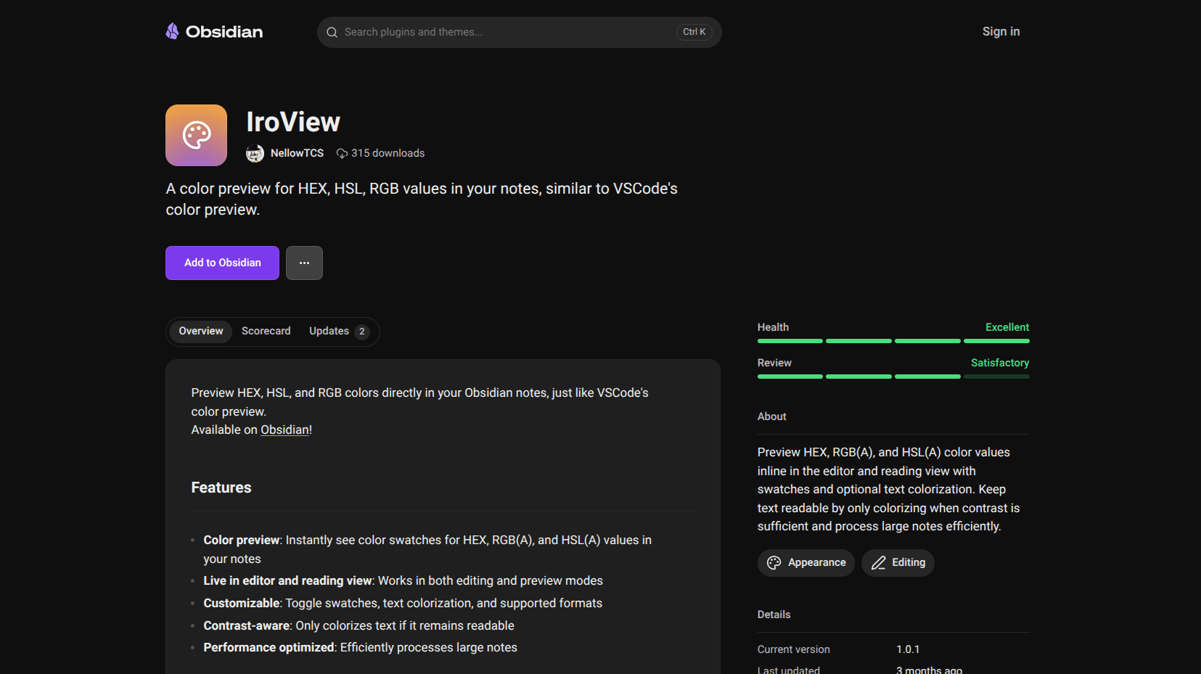
Task: Click the Review rating bar
Action: 893,377
